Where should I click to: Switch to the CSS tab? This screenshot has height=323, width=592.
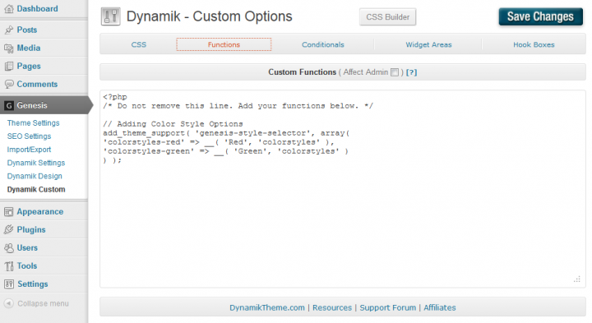(x=139, y=44)
